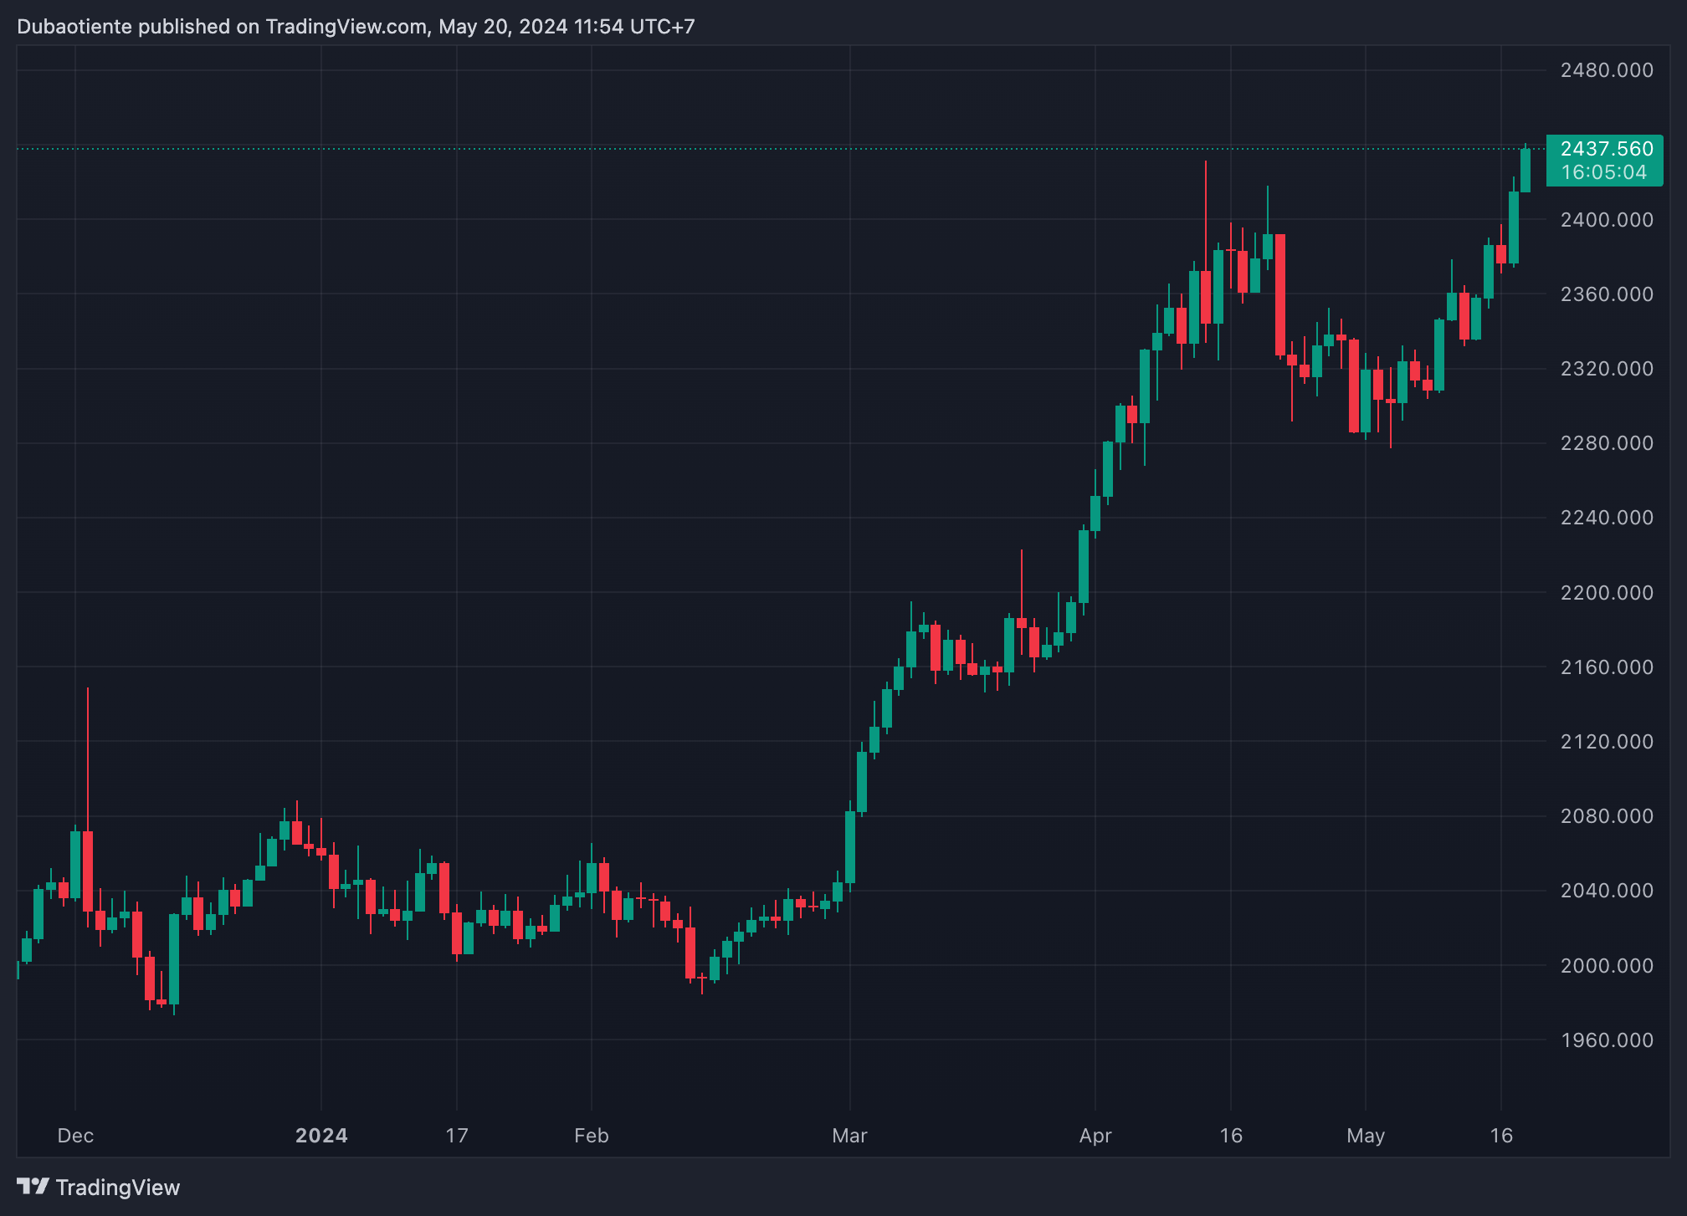The image size is (1687, 1216).
Task: Click the current price label 2437.560
Action: pyautogui.click(x=1607, y=149)
